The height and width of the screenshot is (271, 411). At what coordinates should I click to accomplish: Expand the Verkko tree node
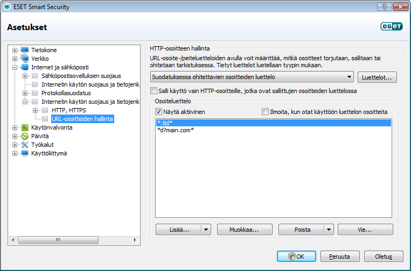coord(15,59)
